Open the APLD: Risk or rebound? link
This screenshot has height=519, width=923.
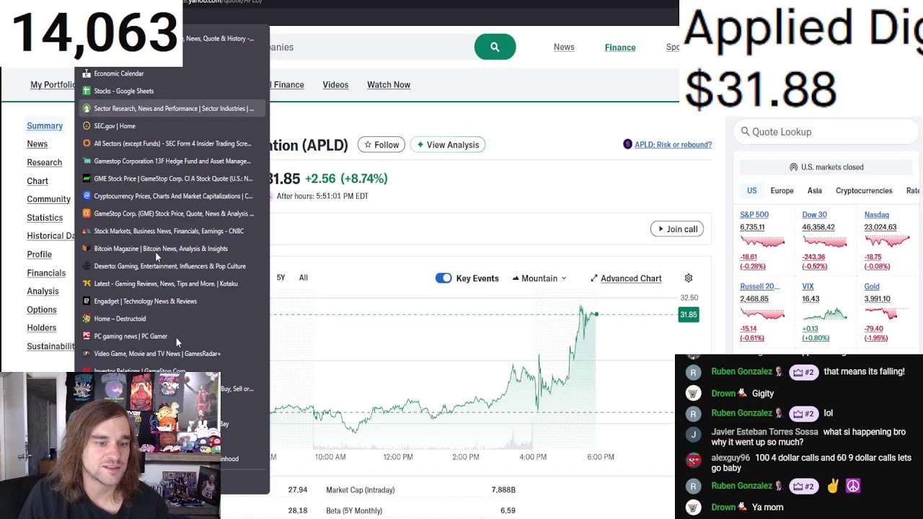(673, 145)
